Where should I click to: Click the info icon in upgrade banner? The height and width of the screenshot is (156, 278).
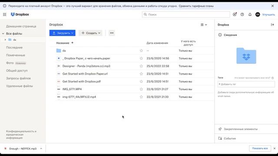click(x=5, y=6)
